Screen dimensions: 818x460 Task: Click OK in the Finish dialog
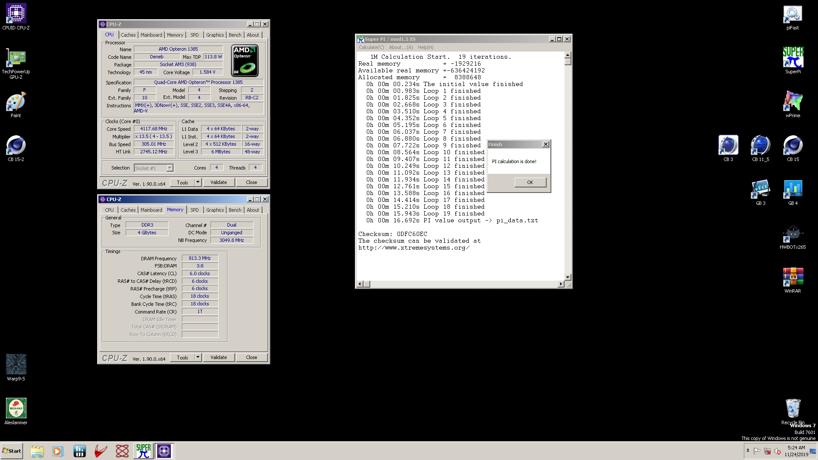click(530, 182)
